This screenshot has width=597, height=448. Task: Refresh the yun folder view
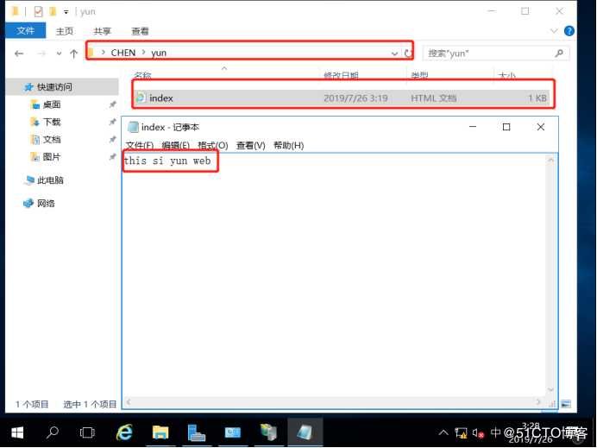click(409, 54)
